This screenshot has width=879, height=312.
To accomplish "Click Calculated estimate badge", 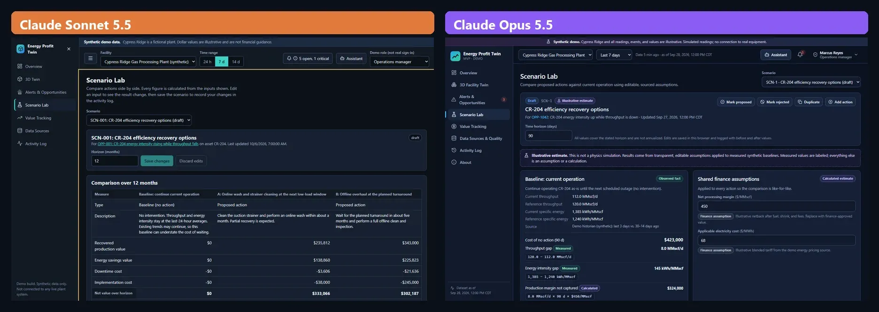I will 838,178.
